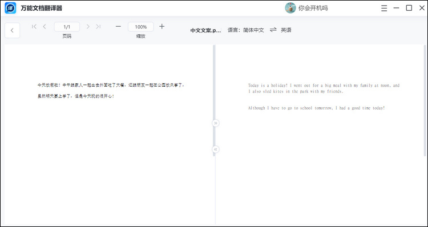Click the username 你会开机吗

[313, 8]
